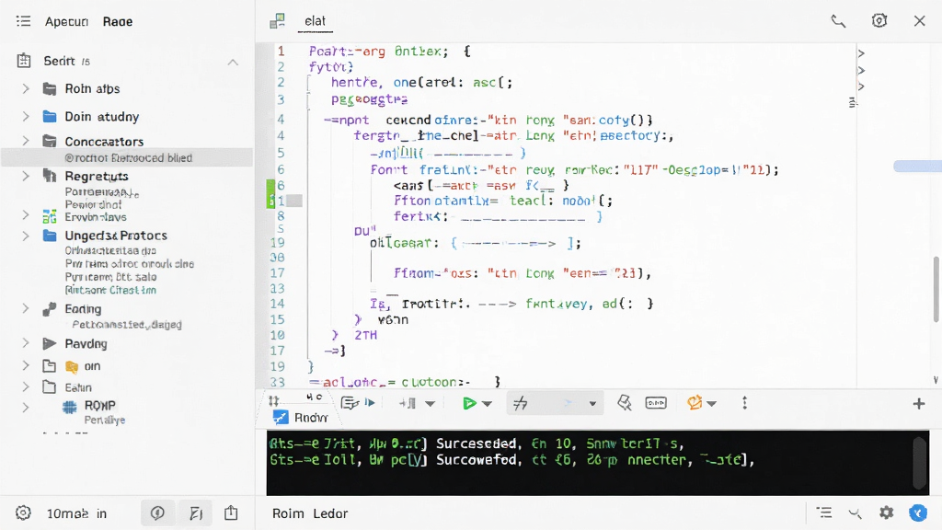Image resolution: width=942 pixels, height=530 pixels.
Task: Expand the Roin atbs folder arrow
Action: click(26, 89)
